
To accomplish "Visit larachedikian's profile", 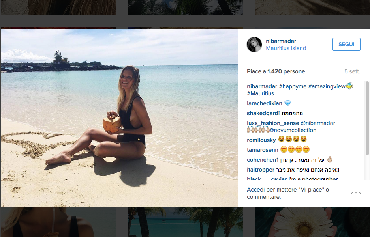I will (265, 103).
